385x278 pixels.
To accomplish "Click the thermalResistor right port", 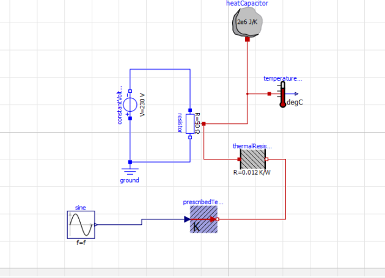I will point(266,159).
